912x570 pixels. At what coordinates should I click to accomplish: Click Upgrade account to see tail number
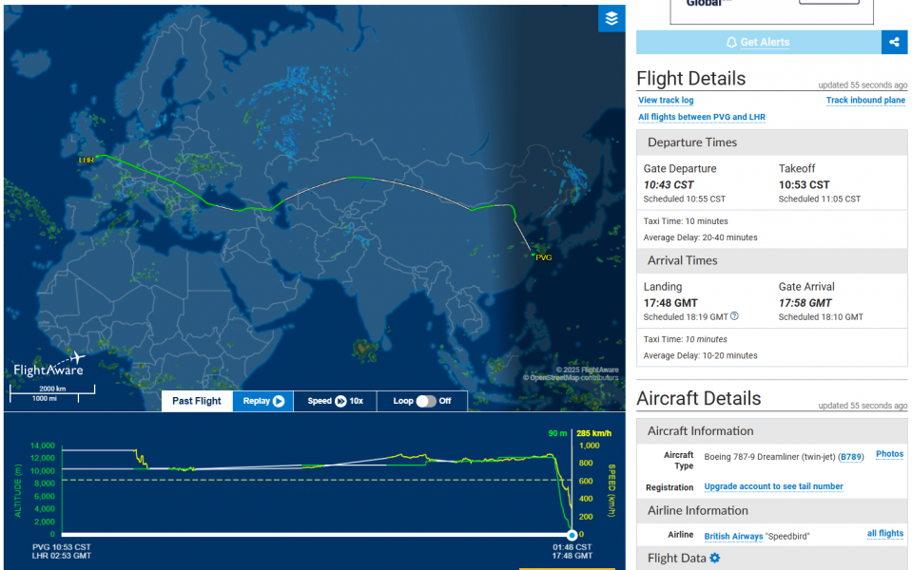(x=773, y=486)
